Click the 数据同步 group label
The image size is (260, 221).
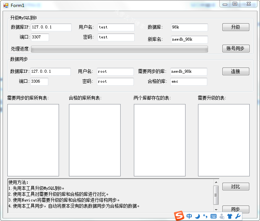[x=19, y=59]
